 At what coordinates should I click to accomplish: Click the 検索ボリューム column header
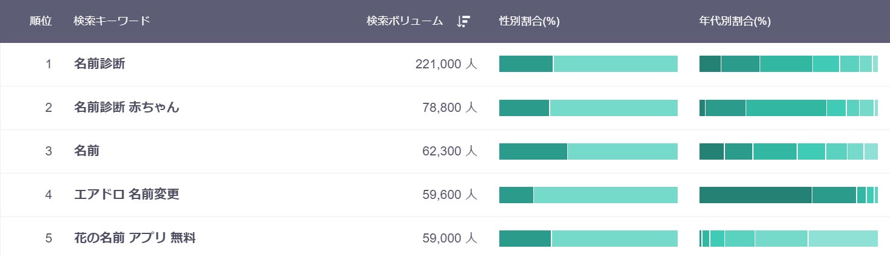point(405,21)
